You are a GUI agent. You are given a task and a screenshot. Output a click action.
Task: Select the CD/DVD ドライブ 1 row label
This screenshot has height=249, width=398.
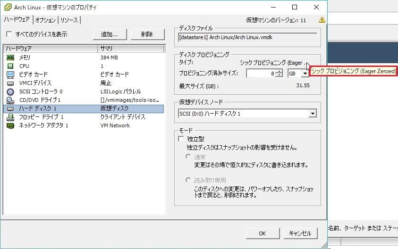tap(40, 100)
